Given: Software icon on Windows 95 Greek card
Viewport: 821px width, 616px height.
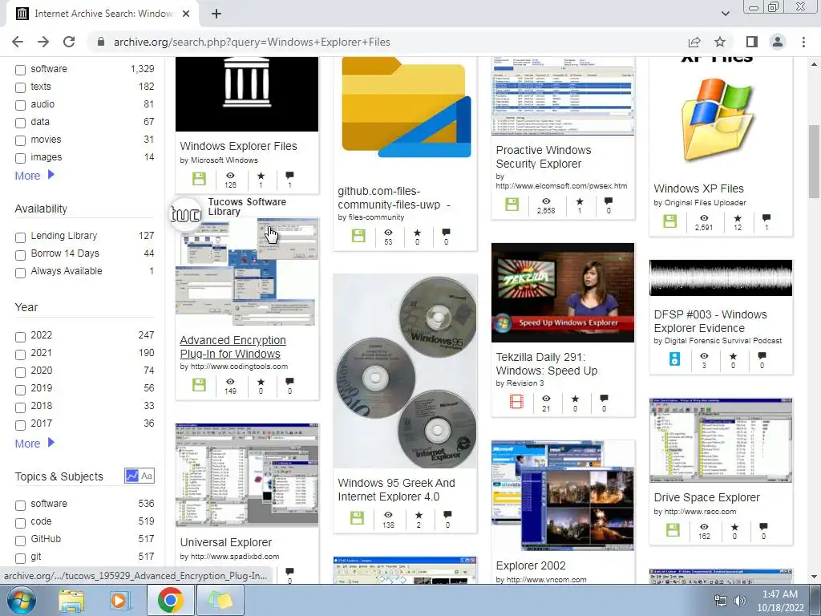Looking at the screenshot, I should tap(357, 518).
